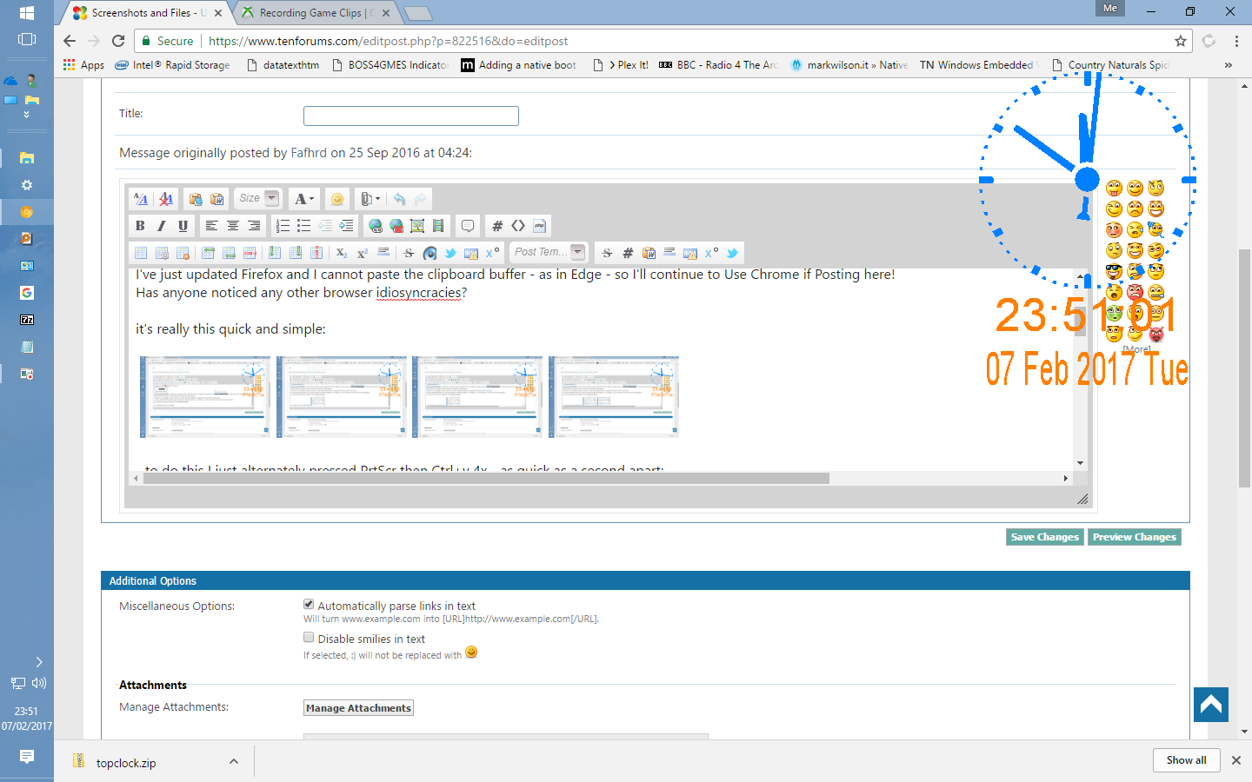Switch to Recording Game Clips tab
This screenshot has height=782, width=1252.
[316, 13]
